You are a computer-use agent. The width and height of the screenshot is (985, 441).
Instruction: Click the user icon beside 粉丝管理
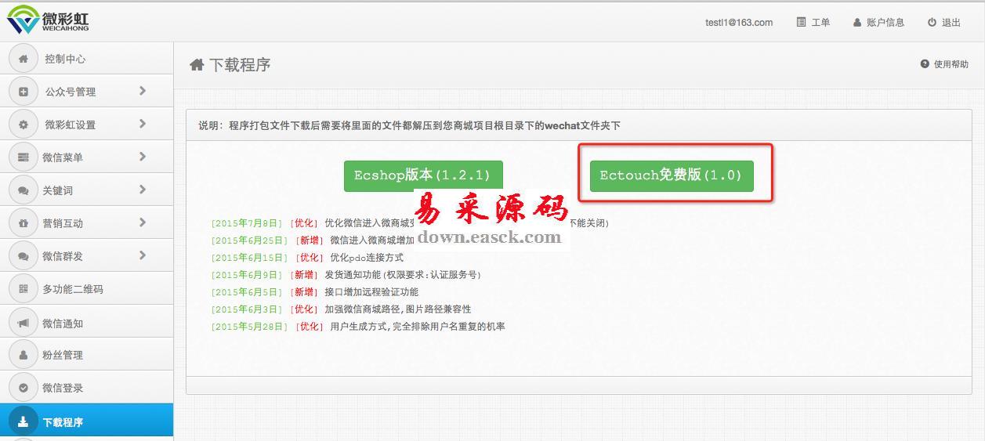(24, 355)
